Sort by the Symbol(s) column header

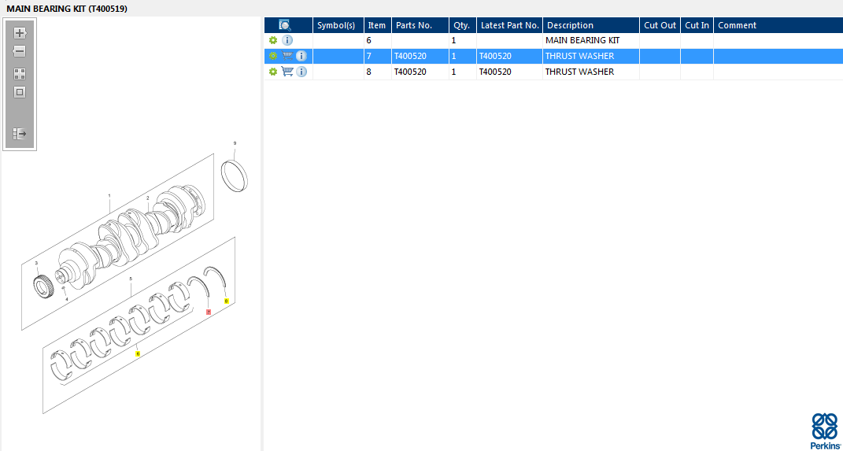[x=338, y=25]
